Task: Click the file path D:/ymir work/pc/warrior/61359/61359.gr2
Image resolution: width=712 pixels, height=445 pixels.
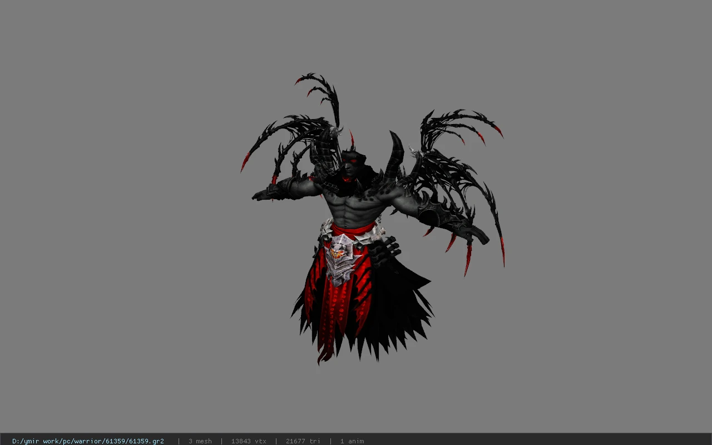Action: click(x=88, y=441)
